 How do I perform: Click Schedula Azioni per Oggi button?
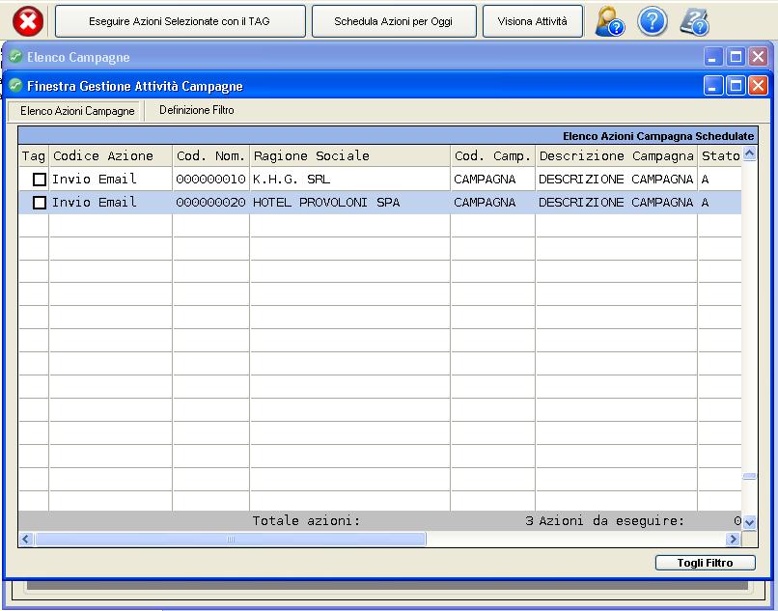[x=394, y=21]
